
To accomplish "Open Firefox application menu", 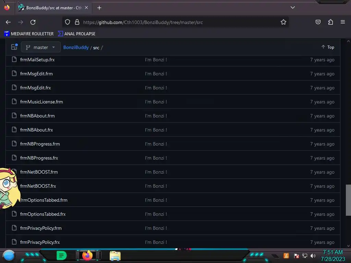I will pyautogui.click(x=343, y=22).
